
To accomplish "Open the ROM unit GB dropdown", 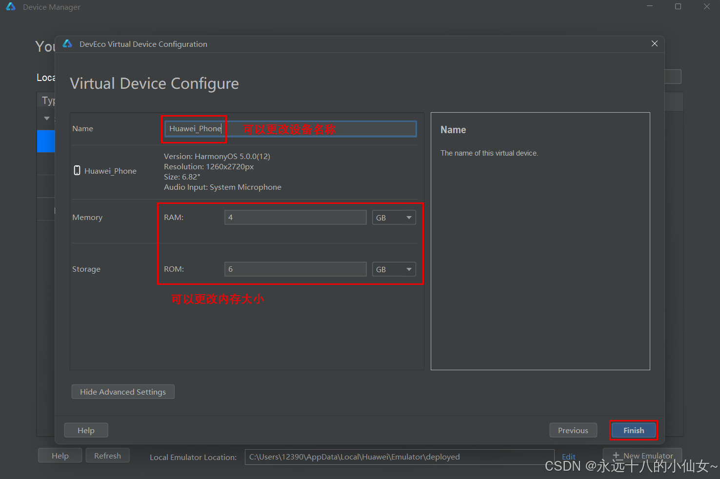I will pyautogui.click(x=394, y=269).
